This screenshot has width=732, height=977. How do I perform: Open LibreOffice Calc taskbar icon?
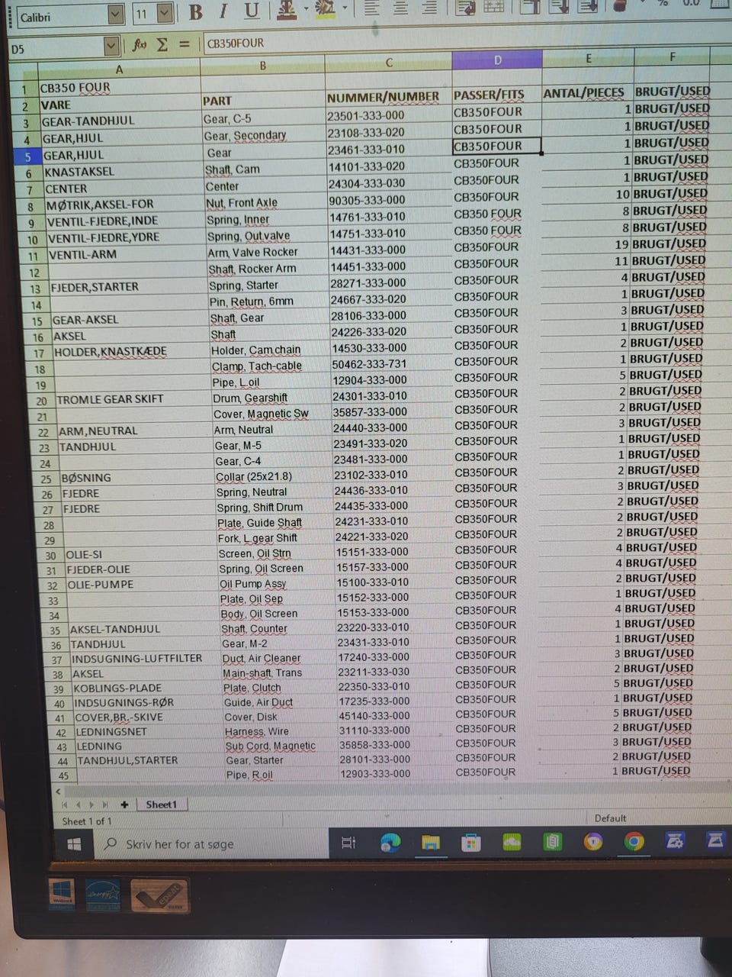click(552, 841)
